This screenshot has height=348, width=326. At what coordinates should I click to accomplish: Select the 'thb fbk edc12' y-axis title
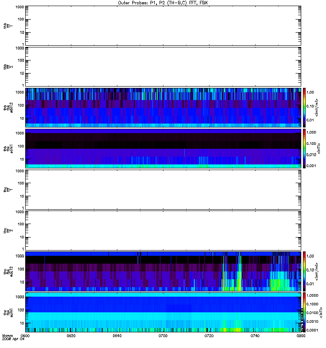click(x=8, y=107)
